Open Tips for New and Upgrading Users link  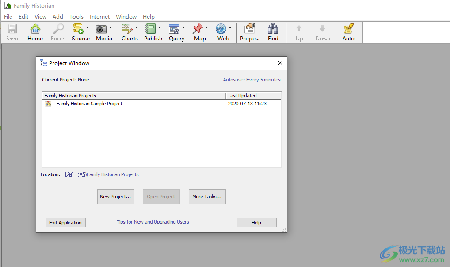153,222
